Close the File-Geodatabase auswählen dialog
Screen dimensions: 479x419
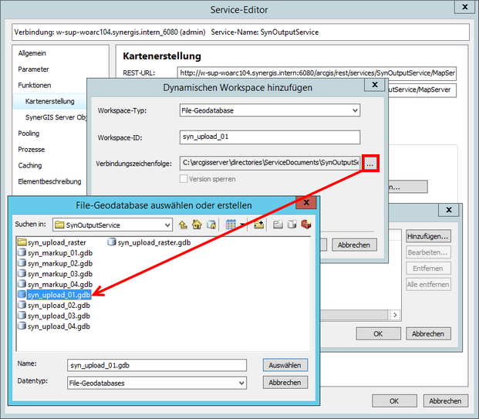click(306, 202)
